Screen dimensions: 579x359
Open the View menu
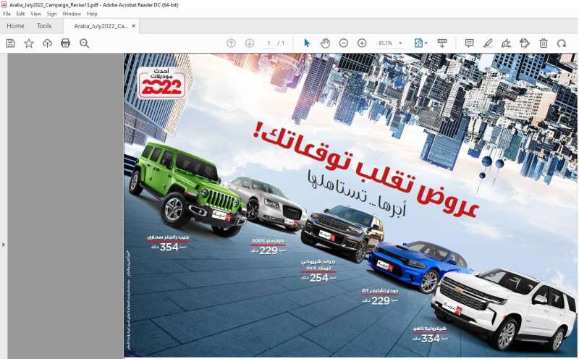tap(35, 14)
